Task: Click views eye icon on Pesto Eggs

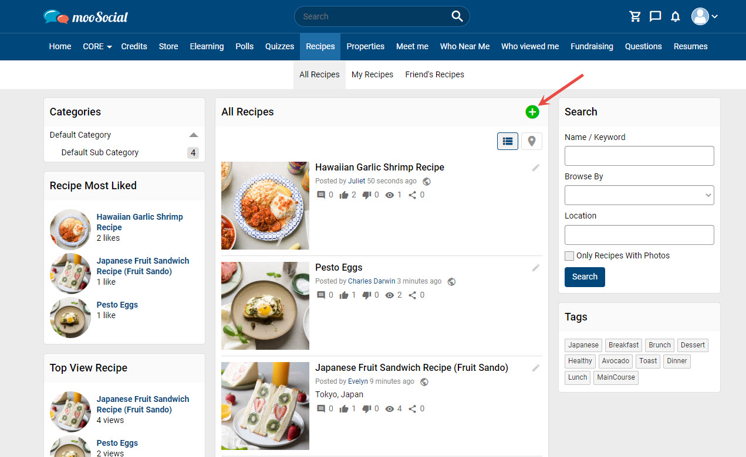Action: tap(389, 295)
